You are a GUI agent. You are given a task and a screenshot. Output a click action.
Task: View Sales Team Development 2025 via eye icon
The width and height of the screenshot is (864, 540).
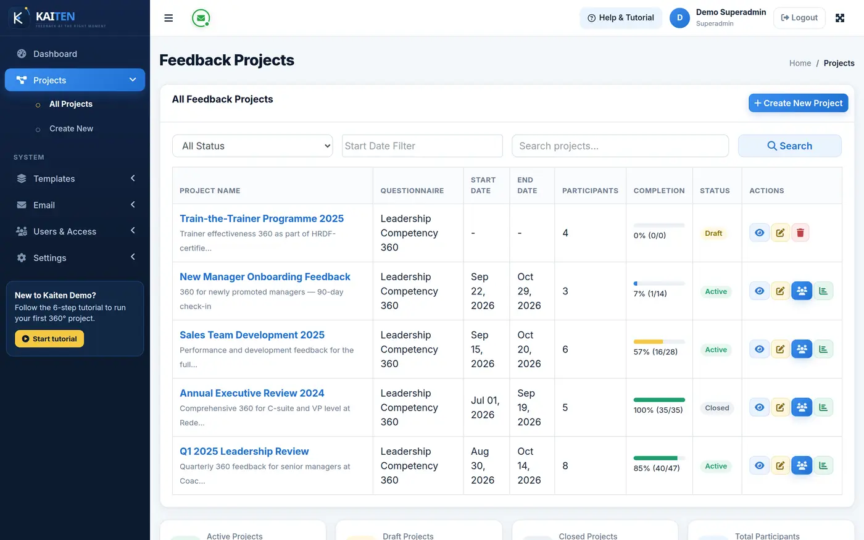coord(760,349)
